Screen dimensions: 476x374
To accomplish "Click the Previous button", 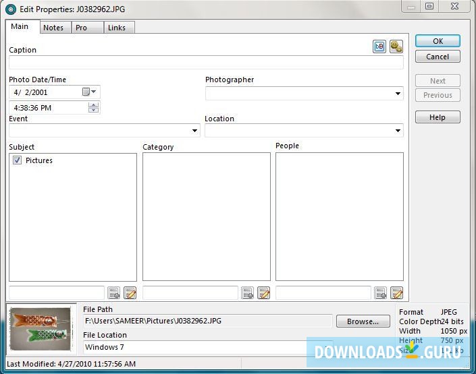I will click(438, 95).
